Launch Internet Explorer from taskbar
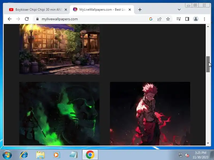 click(x=24, y=155)
